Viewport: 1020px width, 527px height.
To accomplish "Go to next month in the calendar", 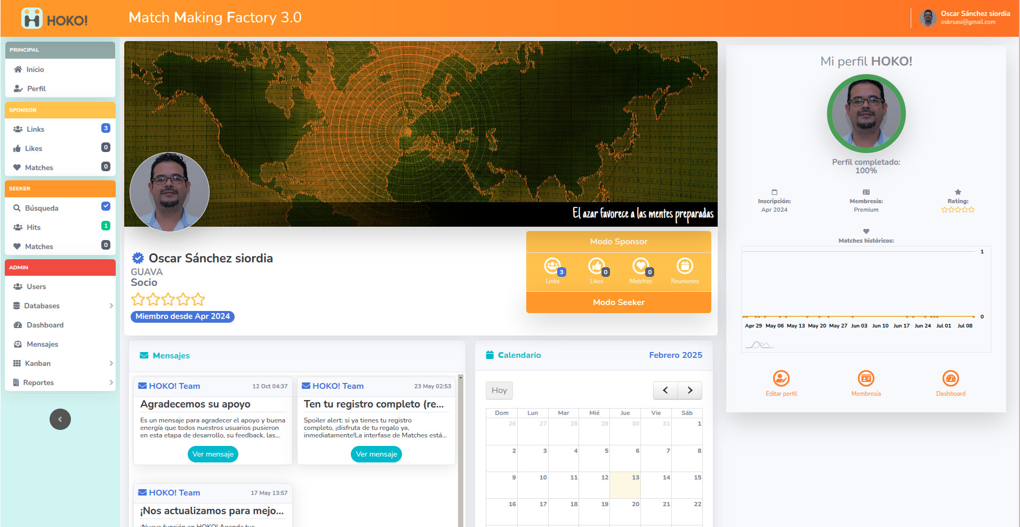I will pos(690,390).
